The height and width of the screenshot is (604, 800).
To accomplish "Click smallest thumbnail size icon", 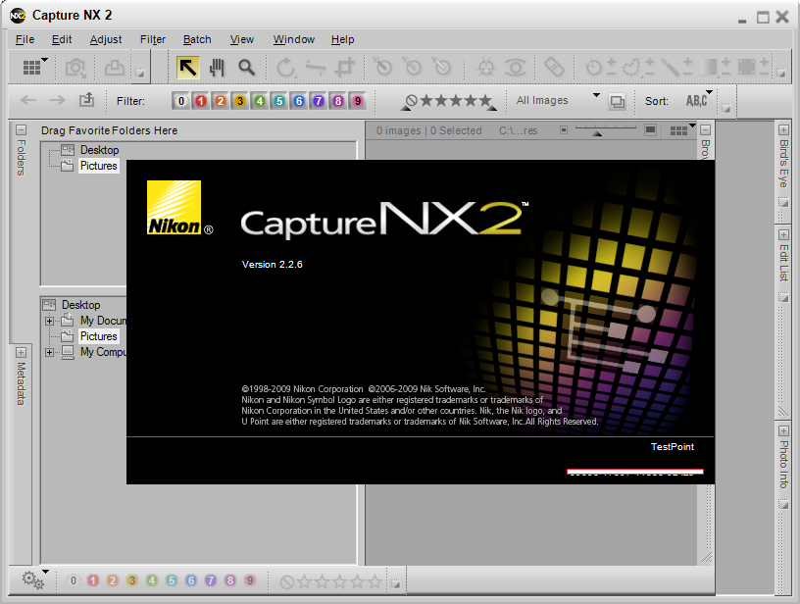I will click(564, 130).
